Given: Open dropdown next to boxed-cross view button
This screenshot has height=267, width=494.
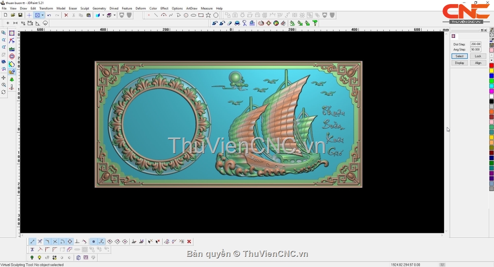Looking at the screenshot, I should [x=42, y=15].
